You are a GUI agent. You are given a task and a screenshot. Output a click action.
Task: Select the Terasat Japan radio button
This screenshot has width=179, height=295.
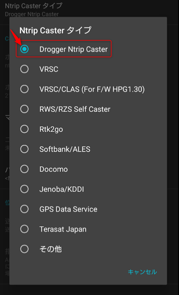click(24, 229)
